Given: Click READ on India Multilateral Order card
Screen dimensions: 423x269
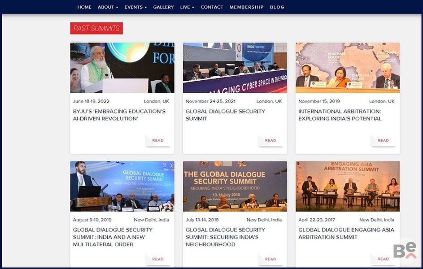Looking at the screenshot, I should point(158,259).
